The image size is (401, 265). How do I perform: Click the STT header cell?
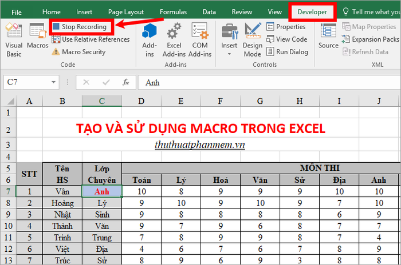pos(29,174)
